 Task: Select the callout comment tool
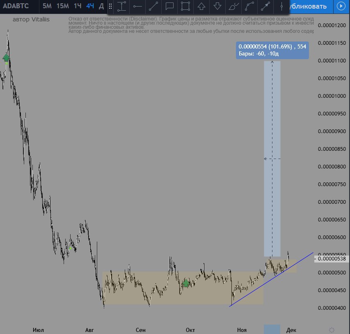[169, 6]
